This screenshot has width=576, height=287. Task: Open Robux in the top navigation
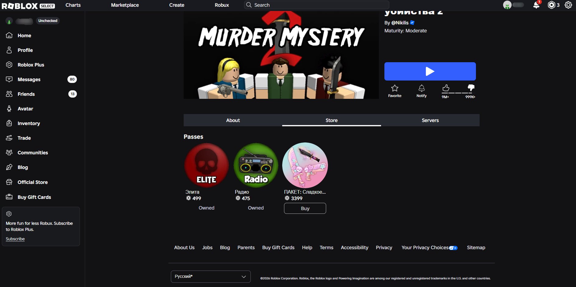(222, 5)
